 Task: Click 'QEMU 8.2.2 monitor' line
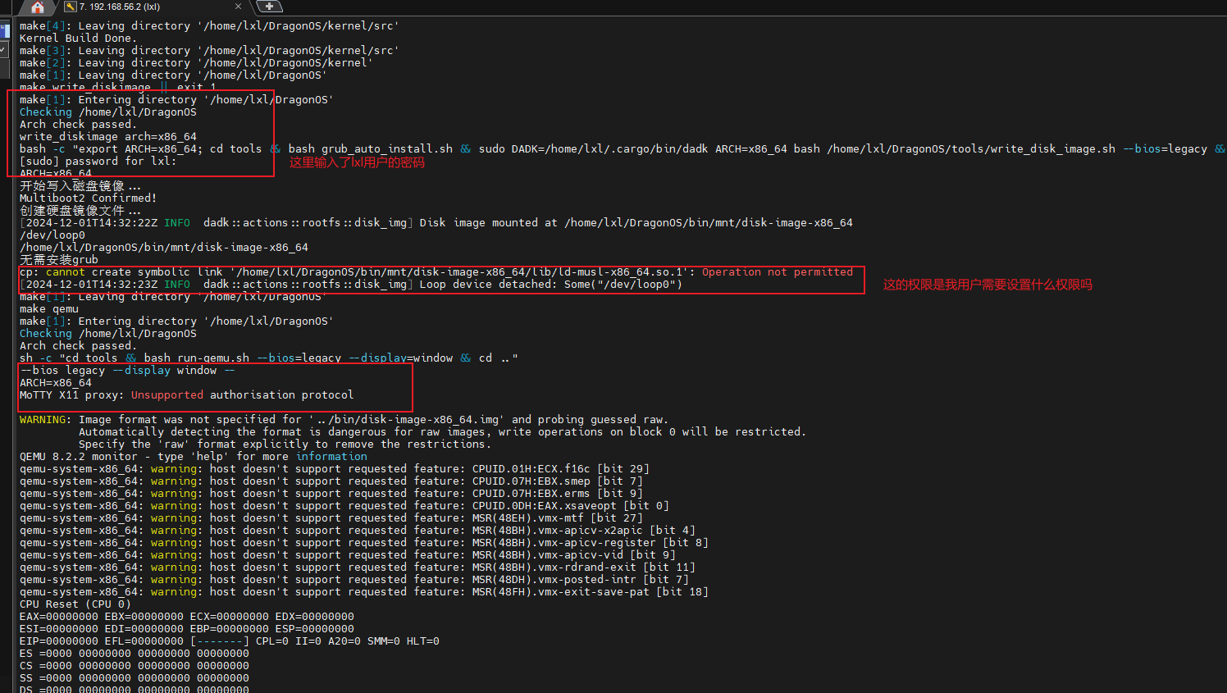pyautogui.click(x=78, y=456)
